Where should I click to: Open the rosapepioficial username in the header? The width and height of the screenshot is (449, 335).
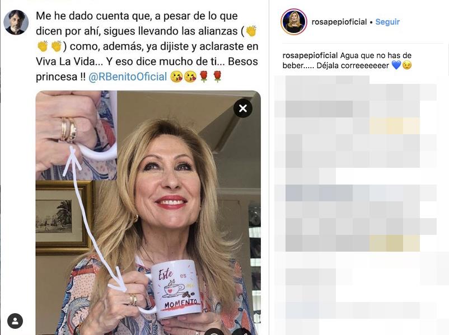339,22
